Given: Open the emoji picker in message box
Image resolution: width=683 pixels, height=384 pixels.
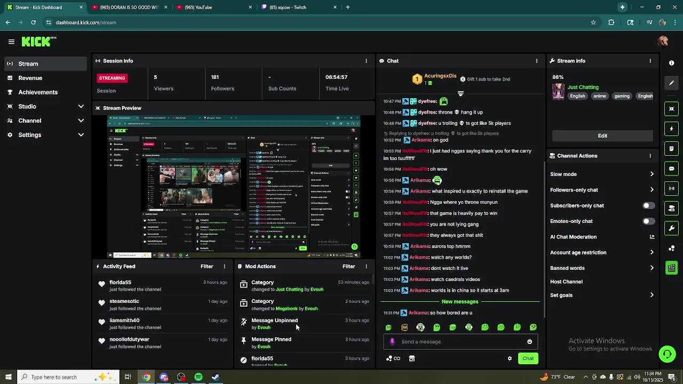Looking at the screenshot, I should click(x=529, y=342).
